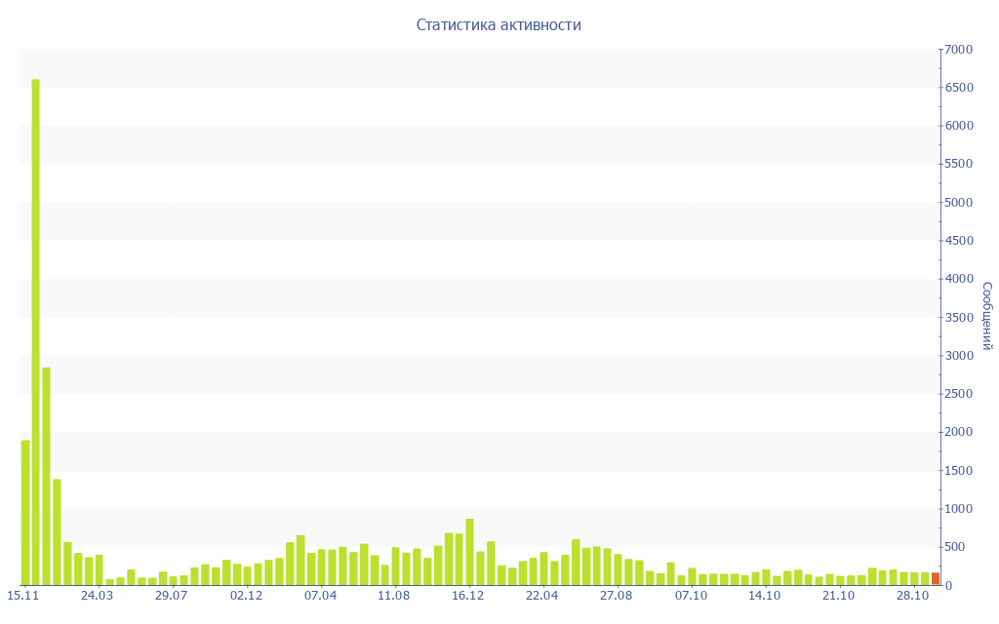This screenshot has width=999, height=624.
Task: Select the 27.08 x-axis label
Action: click(x=617, y=596)
